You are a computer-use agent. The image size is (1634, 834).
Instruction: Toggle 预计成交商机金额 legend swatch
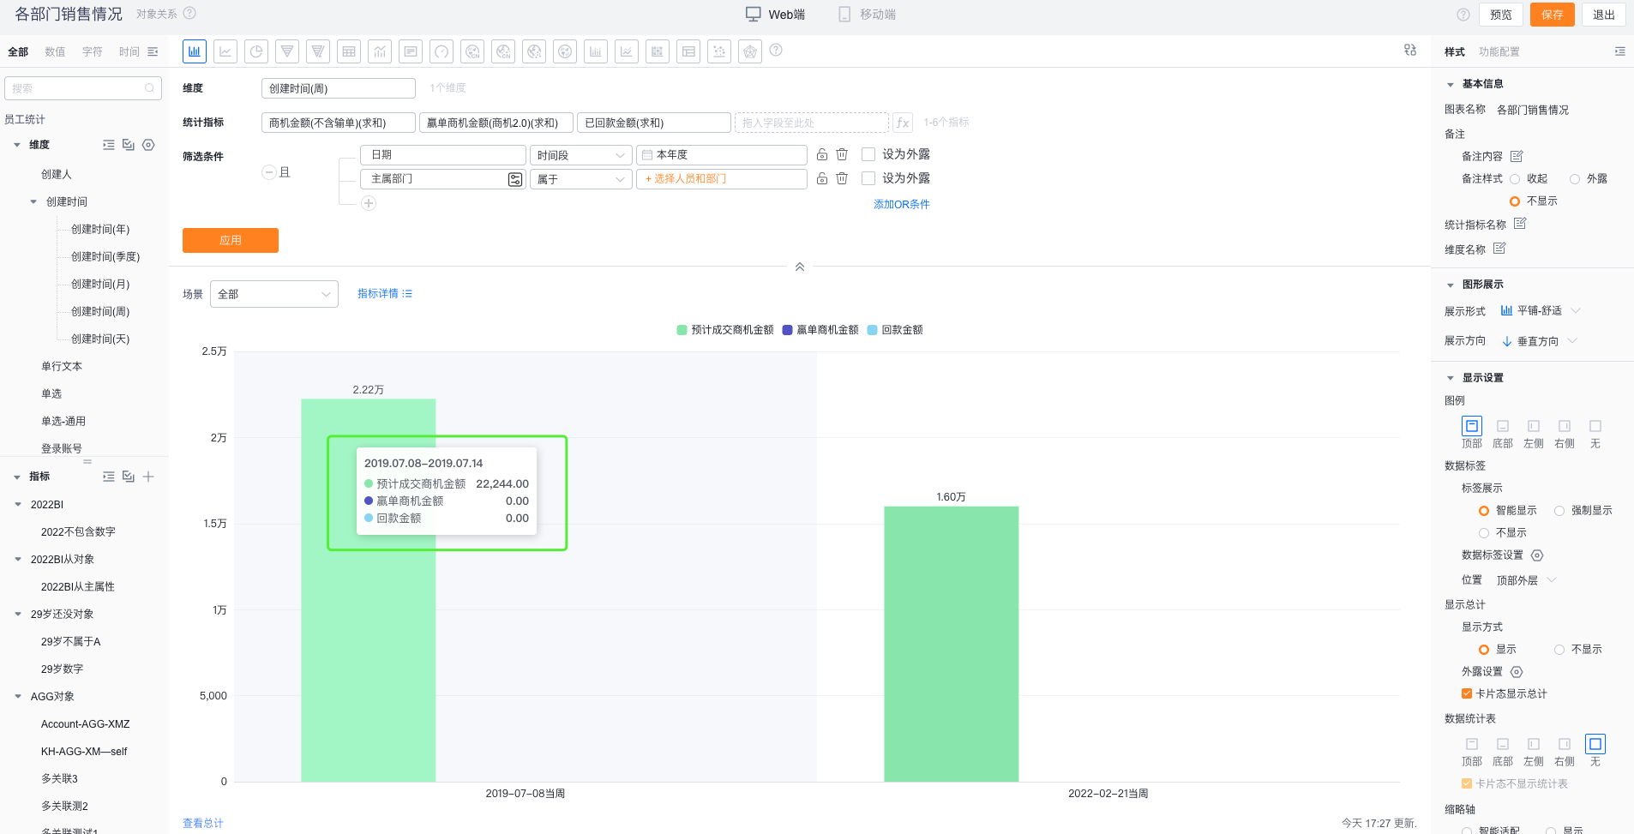coord(682,330)
